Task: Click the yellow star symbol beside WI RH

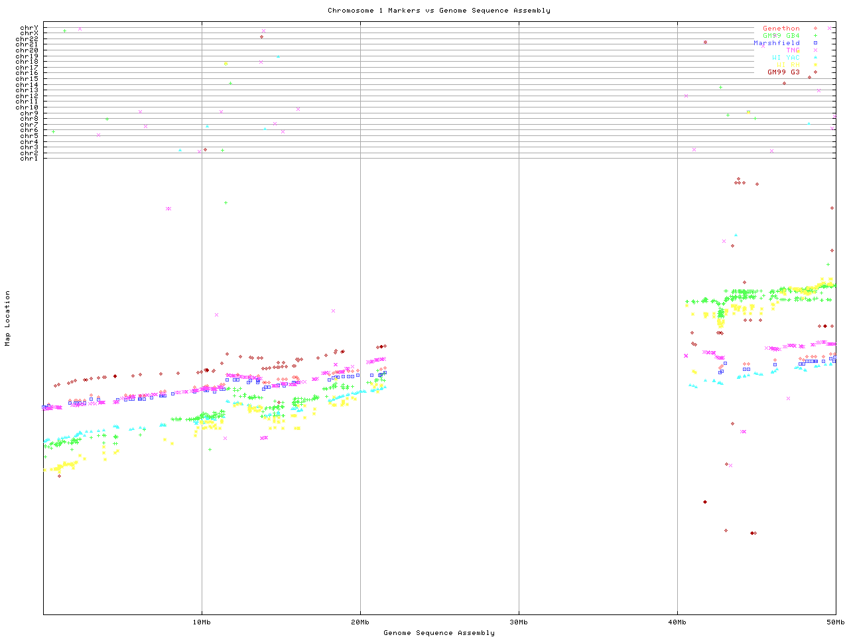Action: click(x=815, y=65)
